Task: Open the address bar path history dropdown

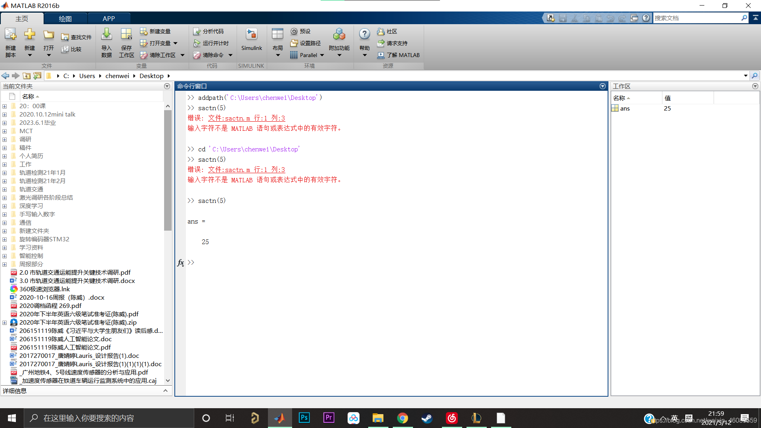Action: [x=746, y=76]
